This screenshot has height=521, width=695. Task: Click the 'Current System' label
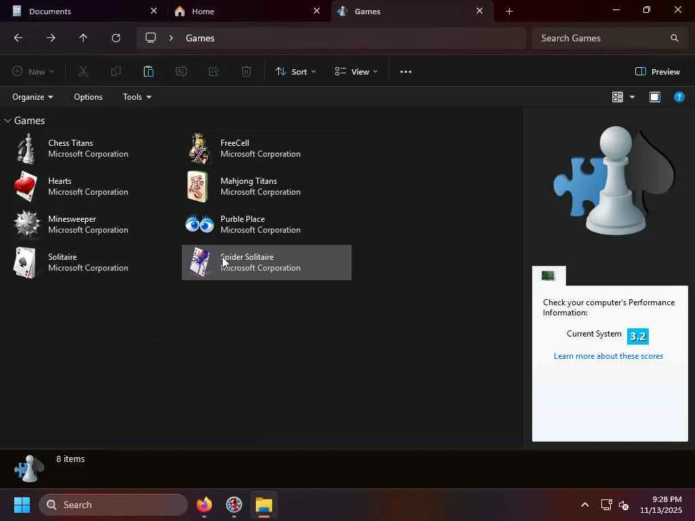pos(594,334)
